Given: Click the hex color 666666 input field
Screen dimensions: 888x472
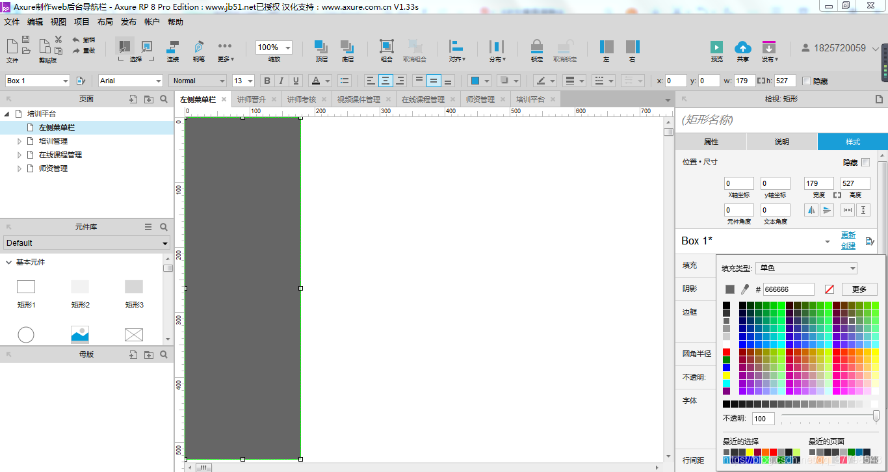Looking at the screenshot, I should point(789,289).
